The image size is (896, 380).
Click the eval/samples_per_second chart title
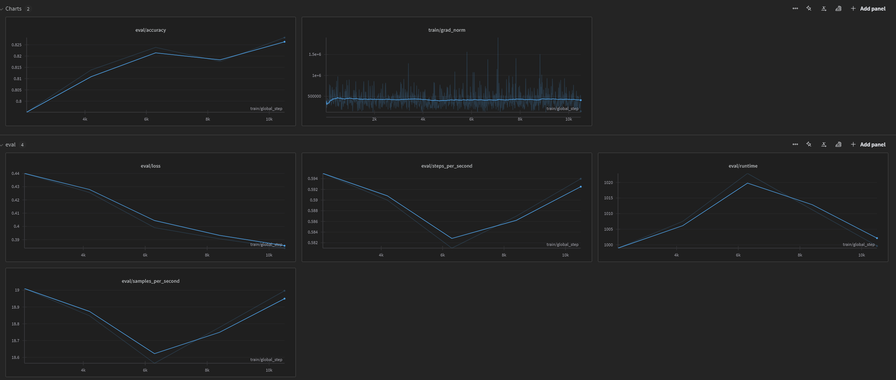150,281
